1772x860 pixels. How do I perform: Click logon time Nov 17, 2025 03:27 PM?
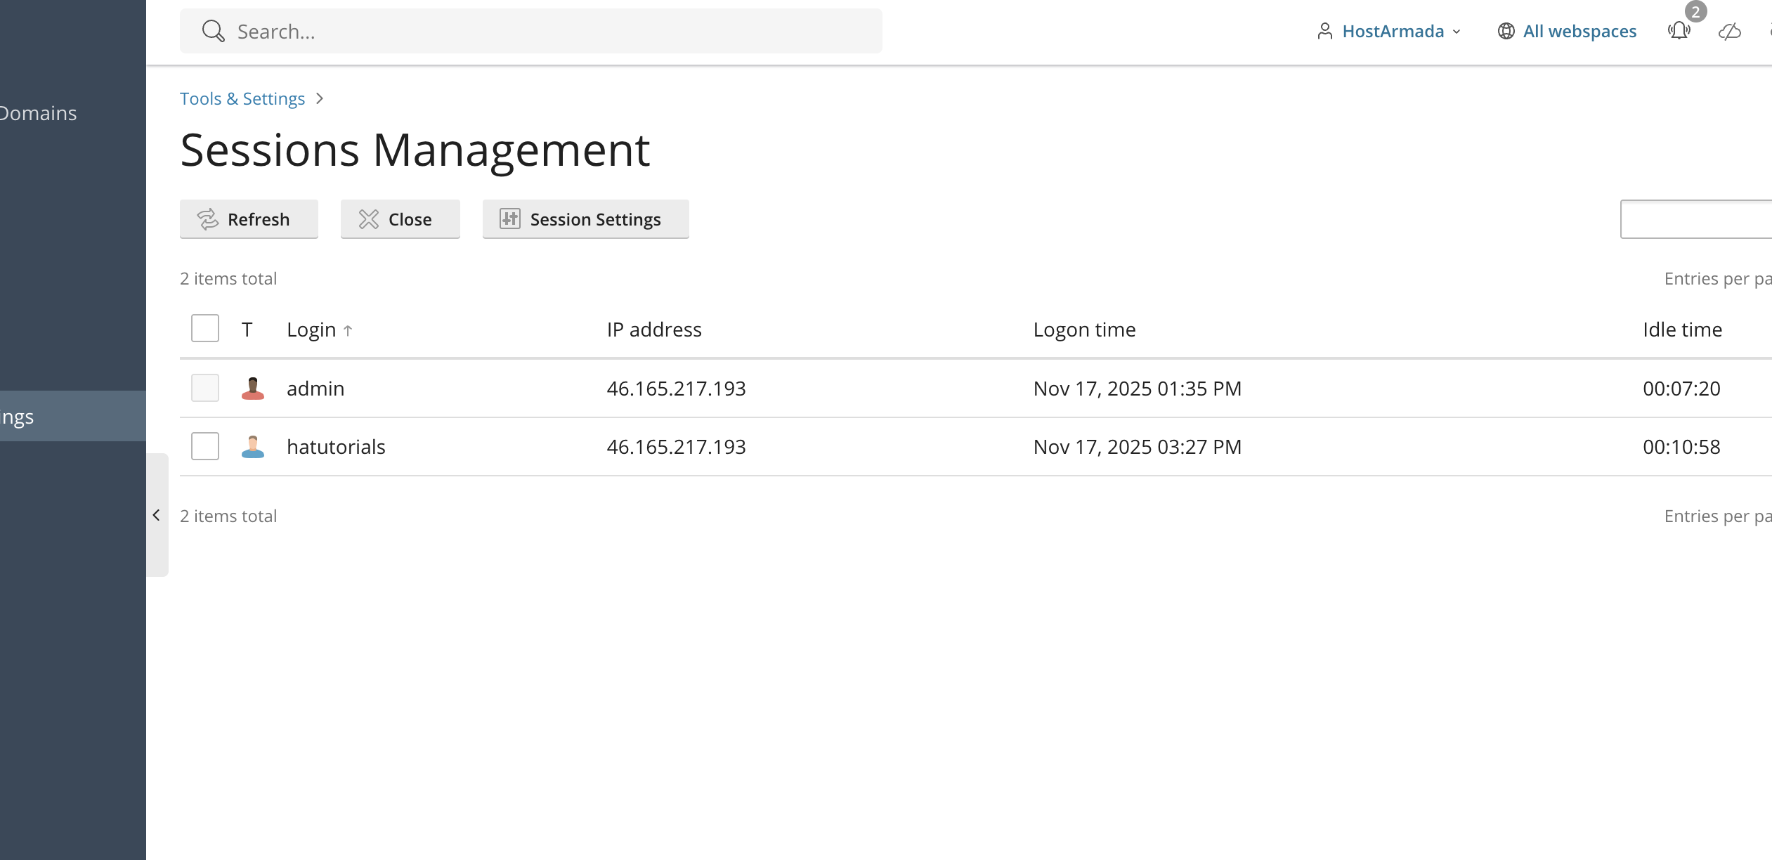click(1137, 446)
